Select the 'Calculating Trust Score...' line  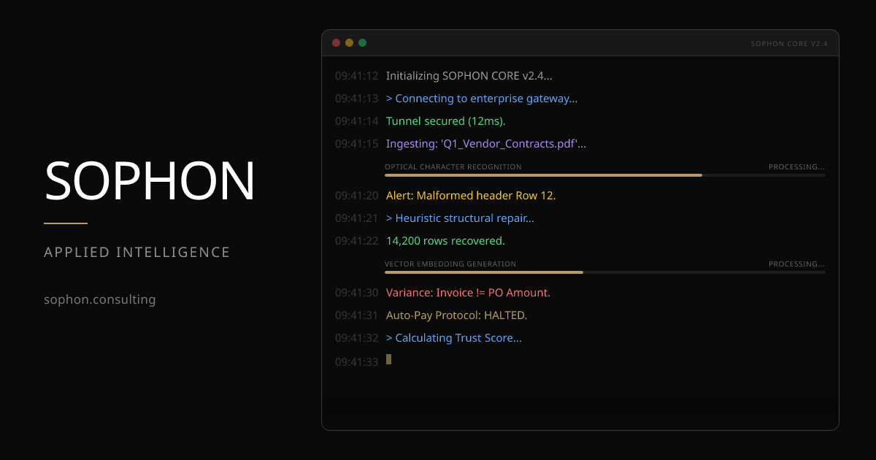click(x=454, y=338)
